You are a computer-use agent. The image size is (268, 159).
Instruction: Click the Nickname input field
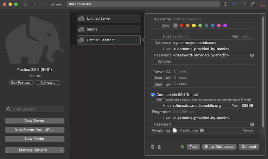(213, 19)
